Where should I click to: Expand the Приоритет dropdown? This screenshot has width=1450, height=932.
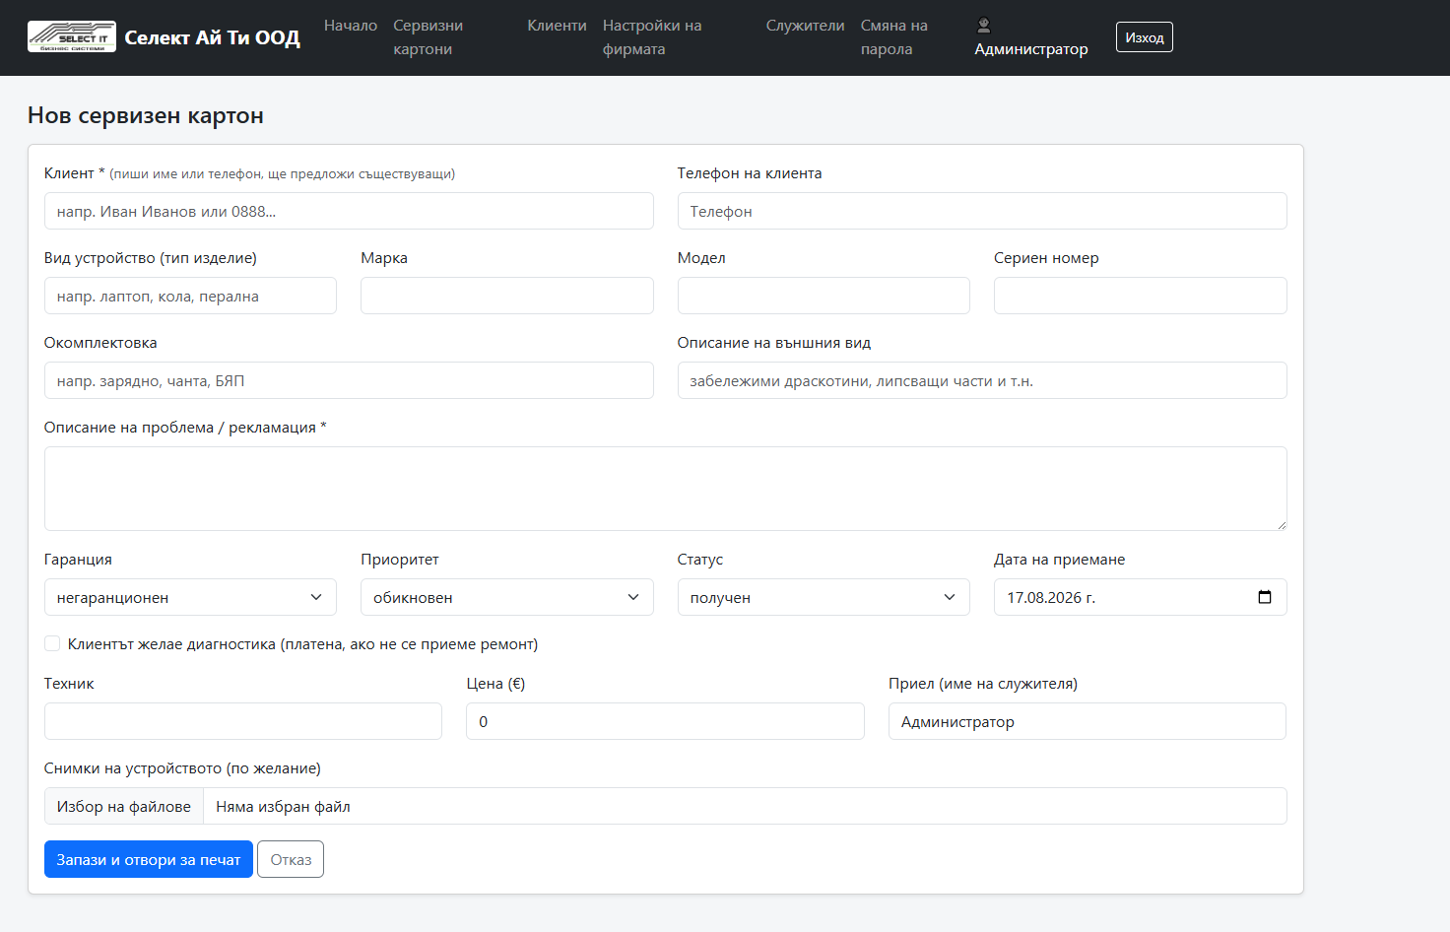(x=507, y=597)
